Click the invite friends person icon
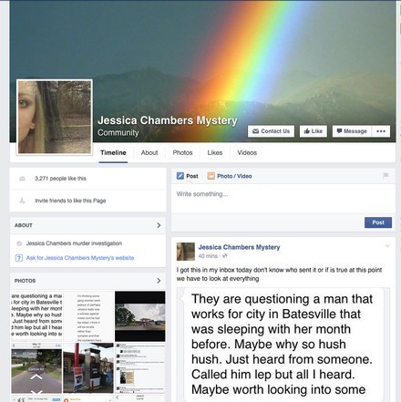The width and height of the screenshot is (401, 402). click(22, 201)
